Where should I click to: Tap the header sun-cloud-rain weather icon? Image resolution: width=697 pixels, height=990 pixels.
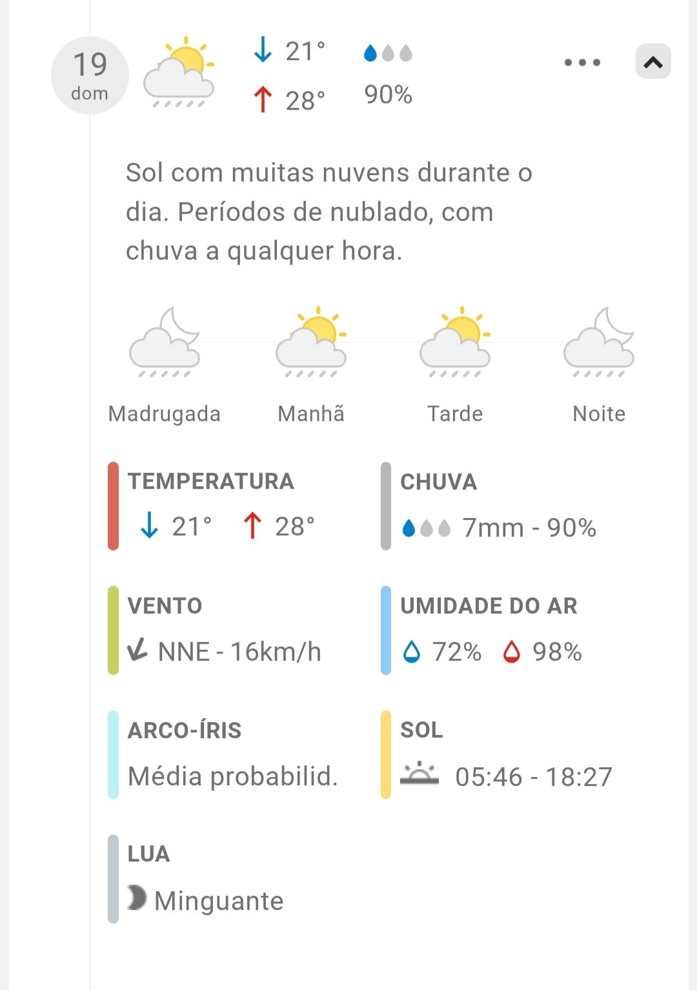[179, 72]
